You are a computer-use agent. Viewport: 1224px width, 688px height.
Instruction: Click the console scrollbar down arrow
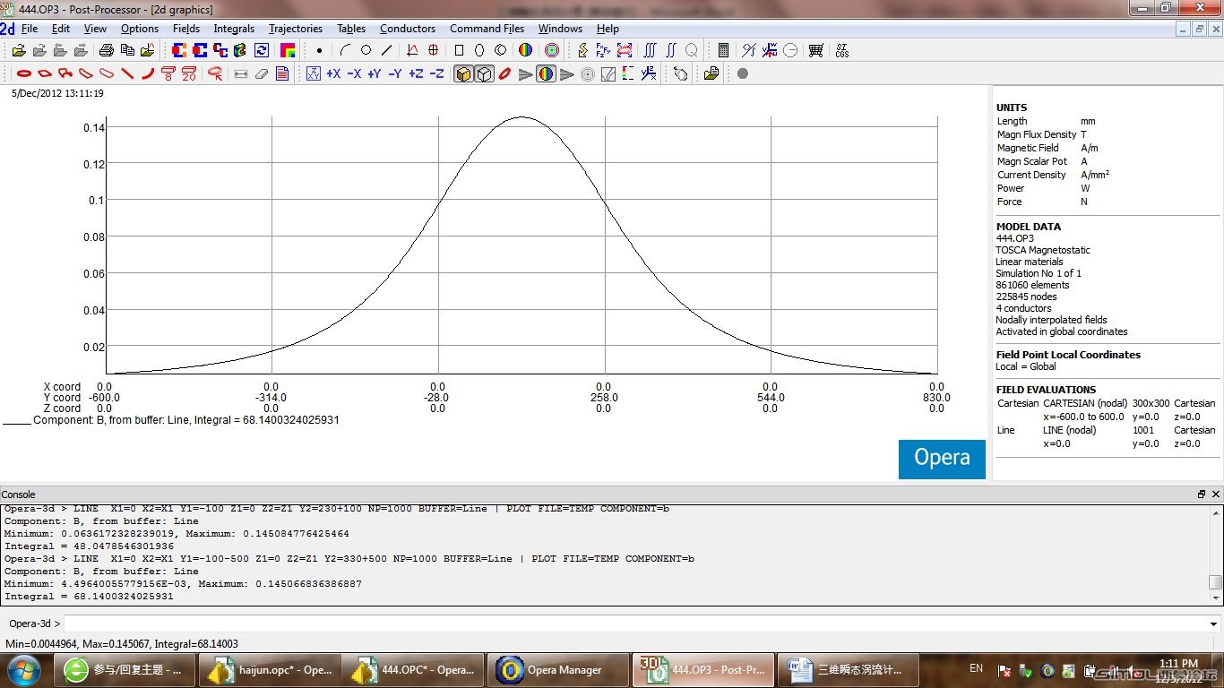[x=1214, y=598]
